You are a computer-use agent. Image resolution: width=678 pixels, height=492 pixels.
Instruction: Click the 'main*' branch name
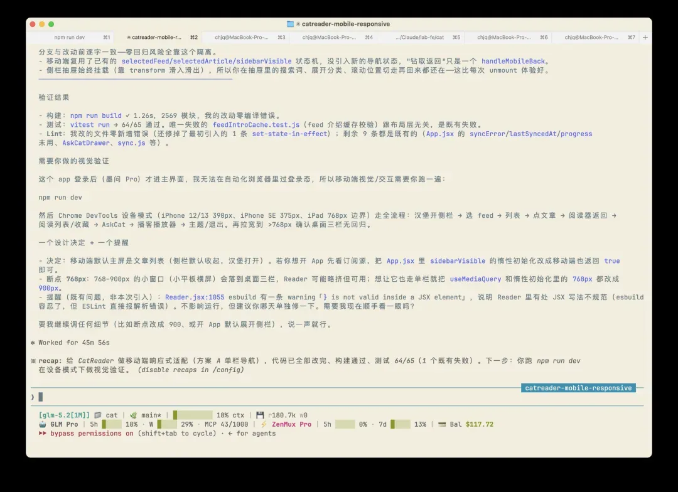(151, 415)
